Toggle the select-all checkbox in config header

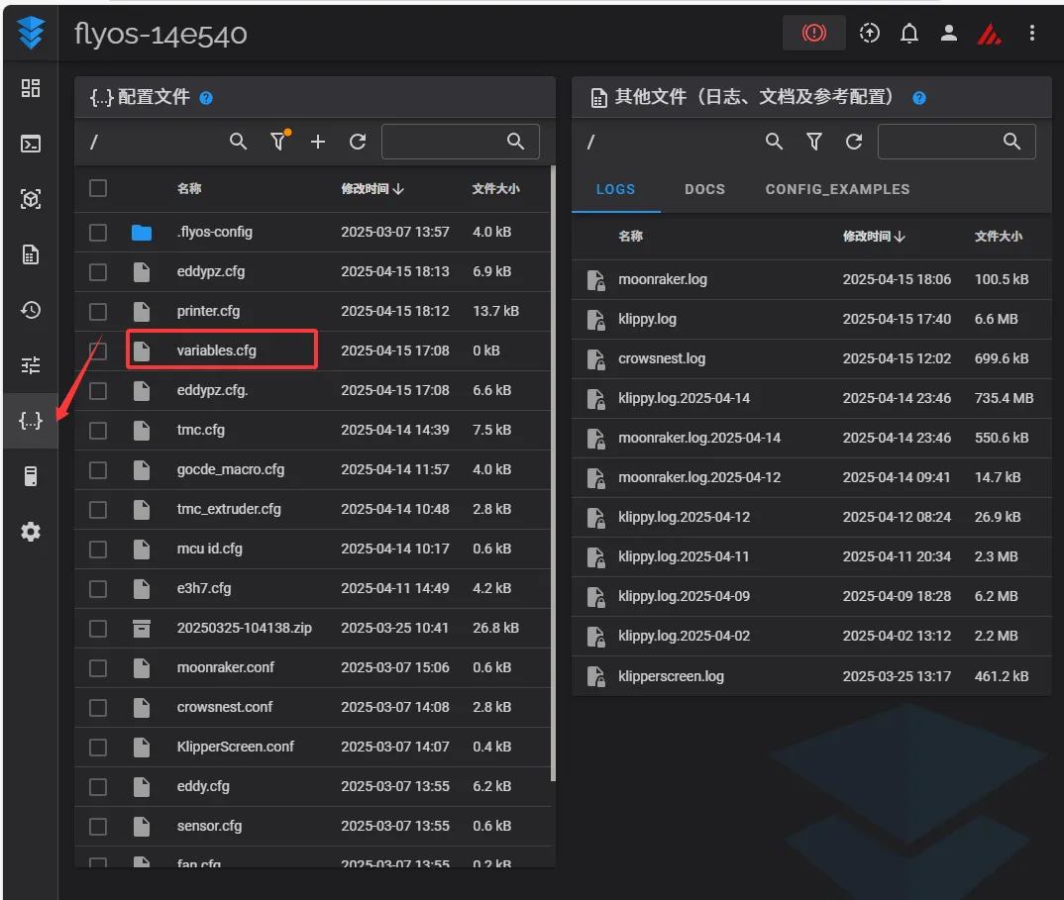[x=98, y=188]
